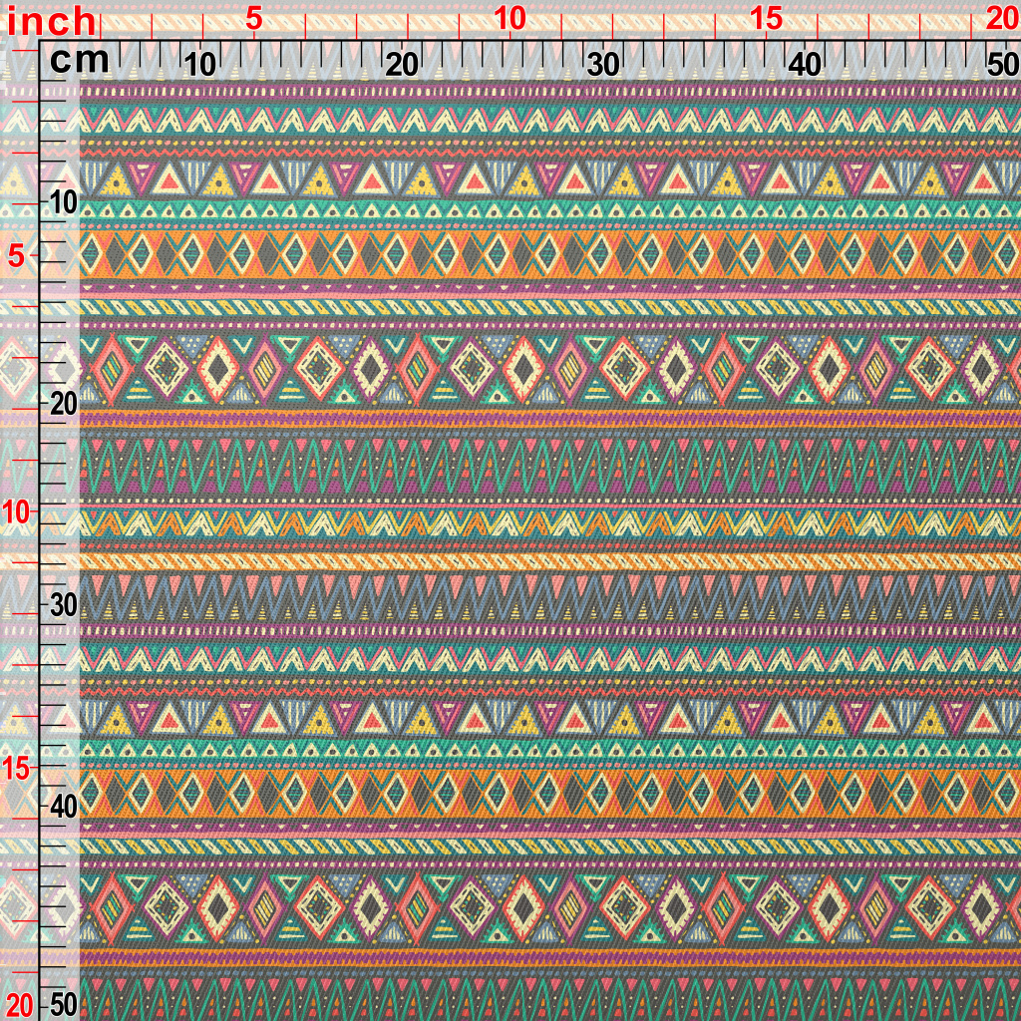The image size is (1021, 1021).
Task: Click the black 20 on the top cm ruler
Action: [402, 65]
